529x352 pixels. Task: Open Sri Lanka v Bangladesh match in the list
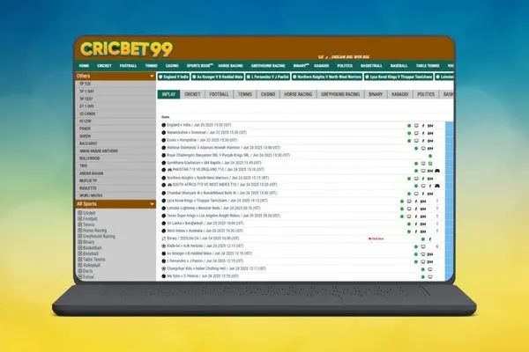tap(205, 224)
